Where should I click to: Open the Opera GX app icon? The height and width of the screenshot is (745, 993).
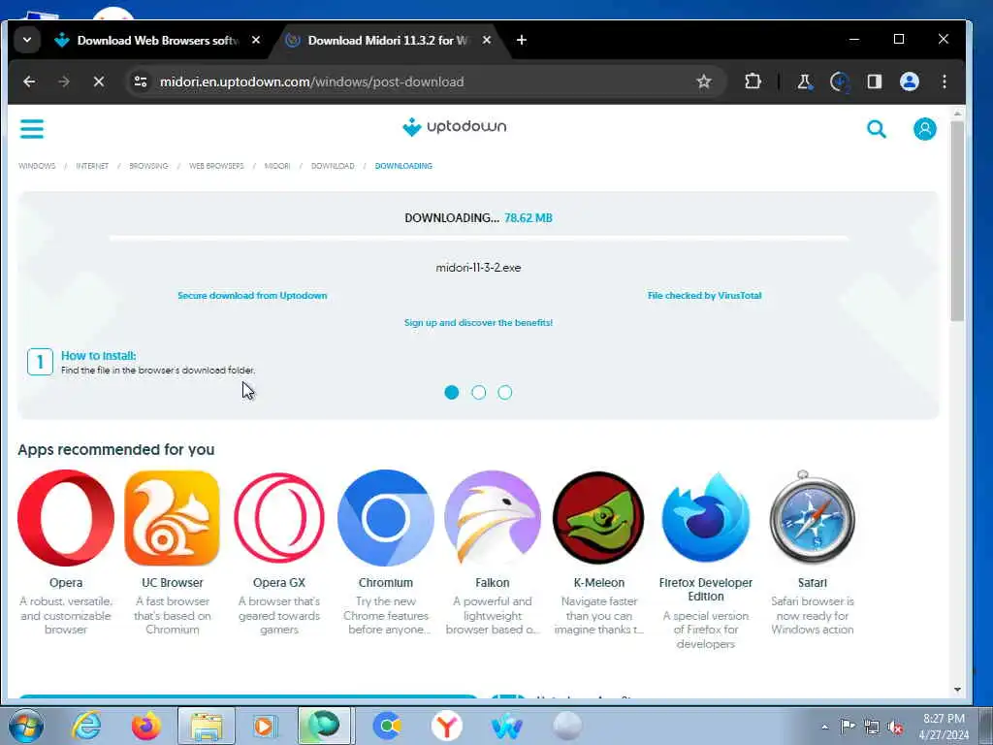pos(278,518)
